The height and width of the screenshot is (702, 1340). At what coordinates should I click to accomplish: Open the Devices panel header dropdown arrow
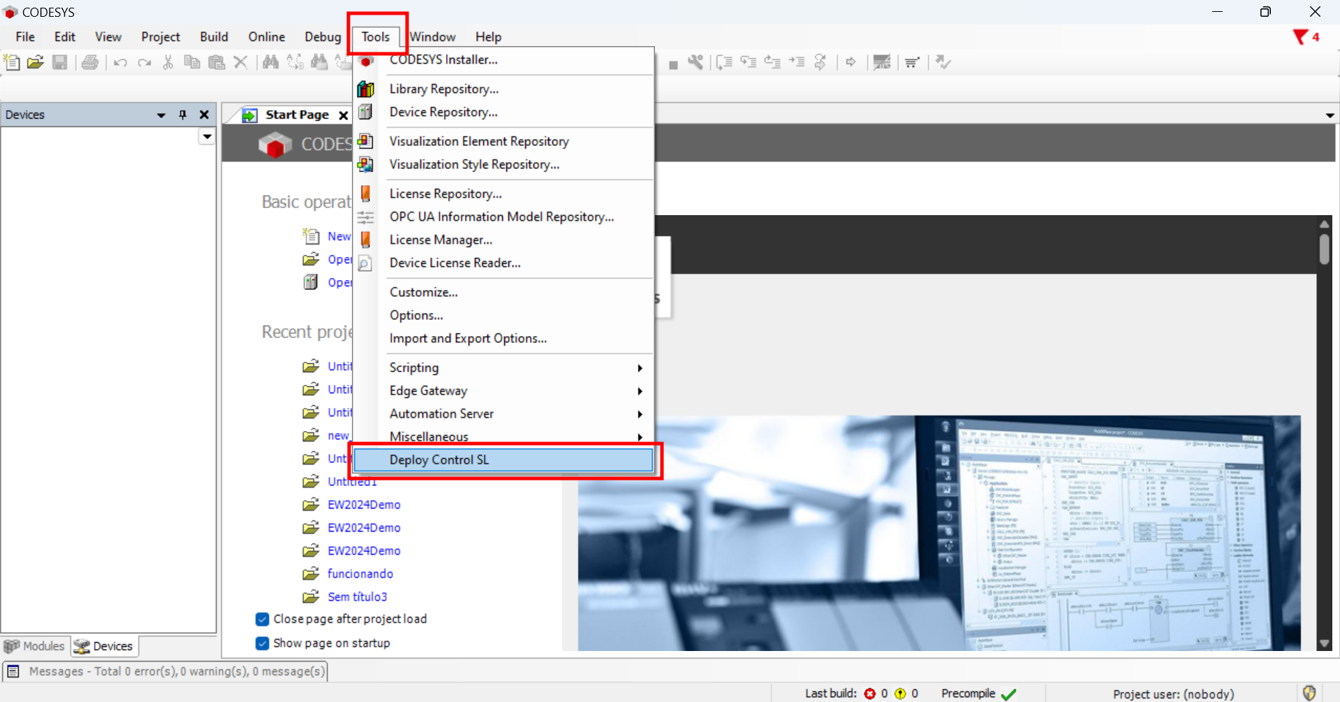[x=161, y=115]
